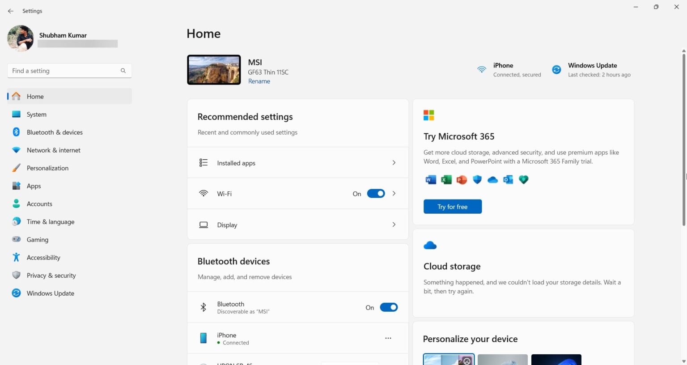
Task: Open Bluetooth & devices settings
Action: 55,132
